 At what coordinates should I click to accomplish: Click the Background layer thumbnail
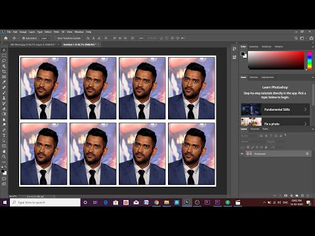point(249,153)
